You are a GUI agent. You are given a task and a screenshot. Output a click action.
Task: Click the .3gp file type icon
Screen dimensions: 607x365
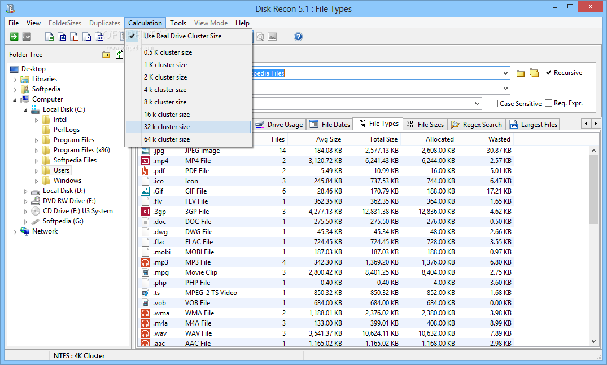145,212
